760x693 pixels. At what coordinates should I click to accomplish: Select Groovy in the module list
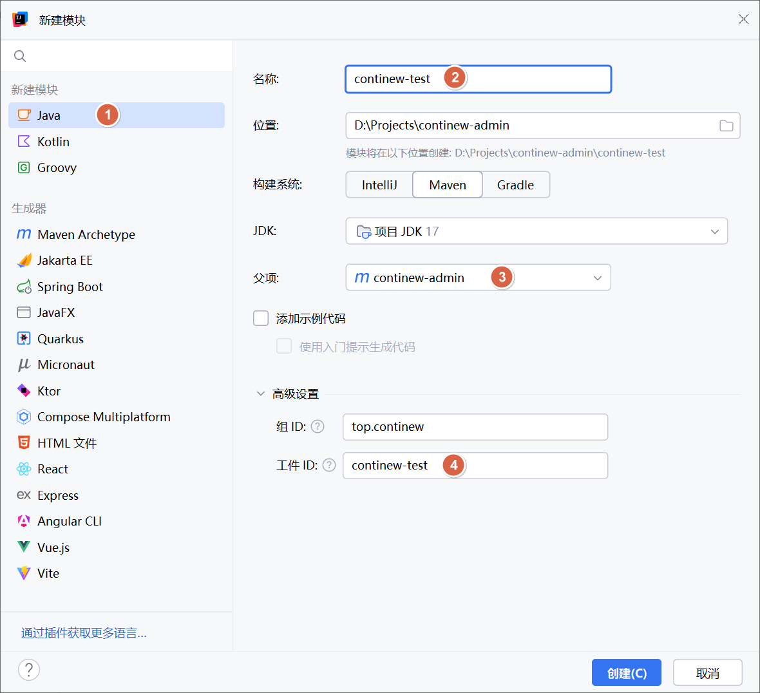117,167
